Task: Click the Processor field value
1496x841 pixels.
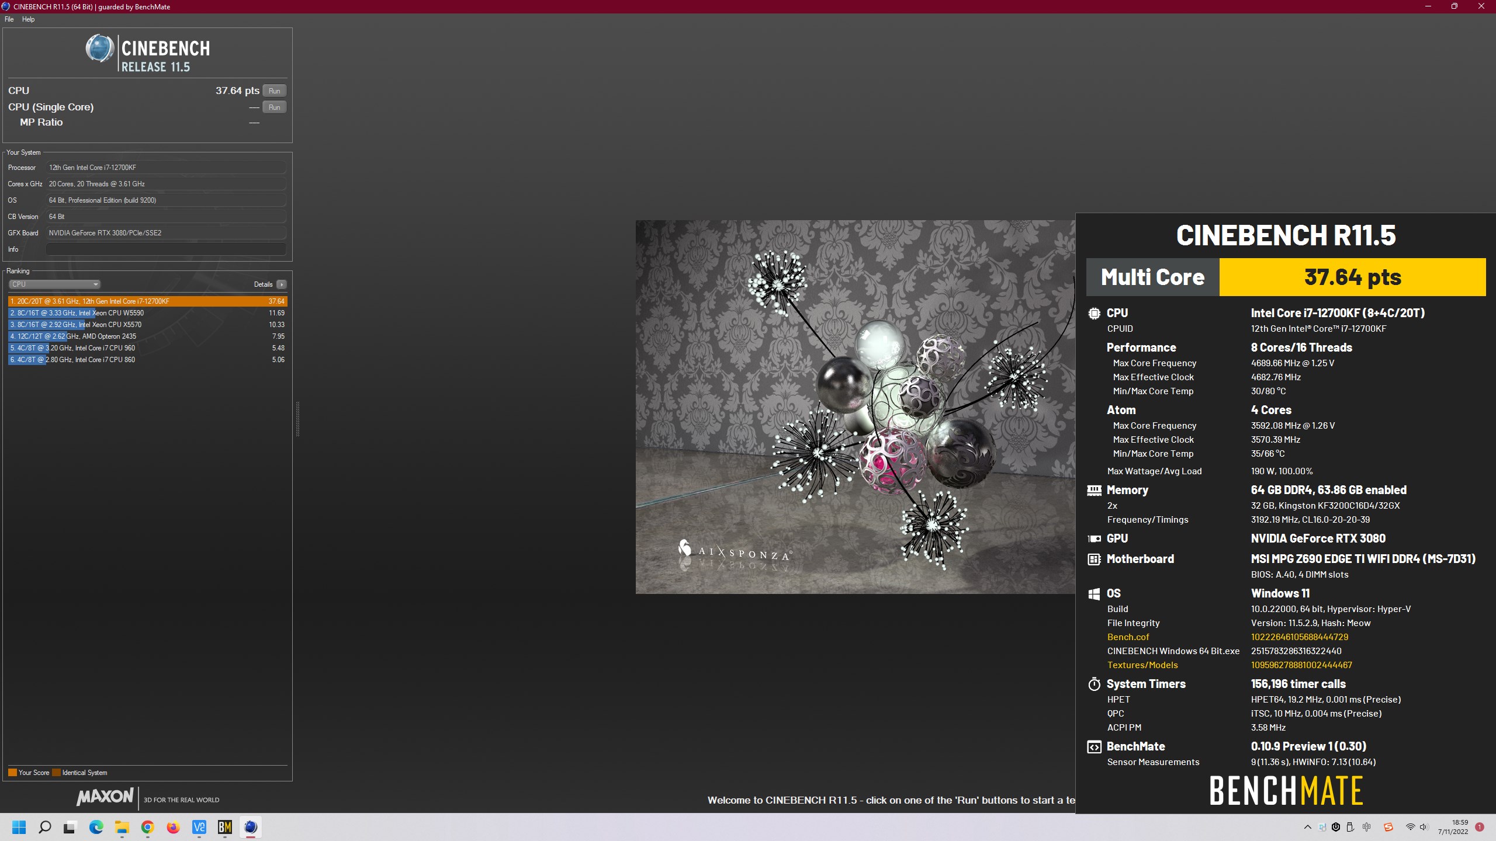Action: tap(166, 168)
